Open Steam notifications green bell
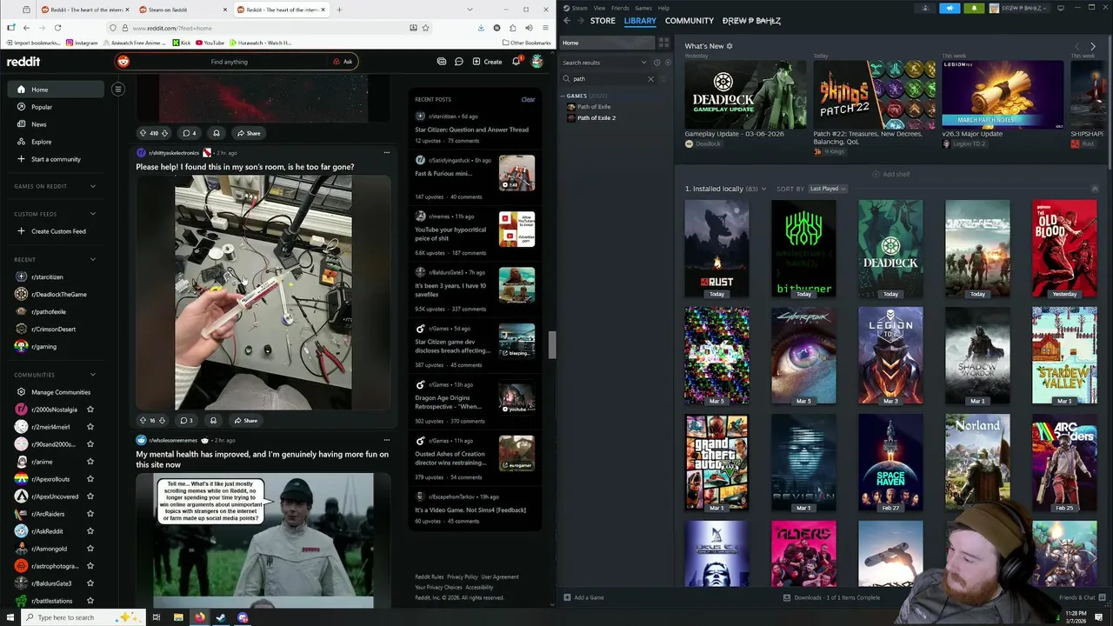 pyautogui.click(x=974, y=8)
